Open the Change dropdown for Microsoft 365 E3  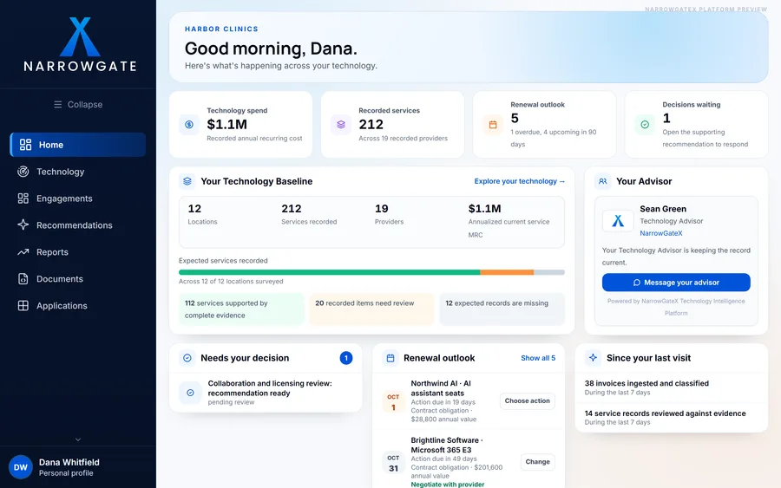537,462
